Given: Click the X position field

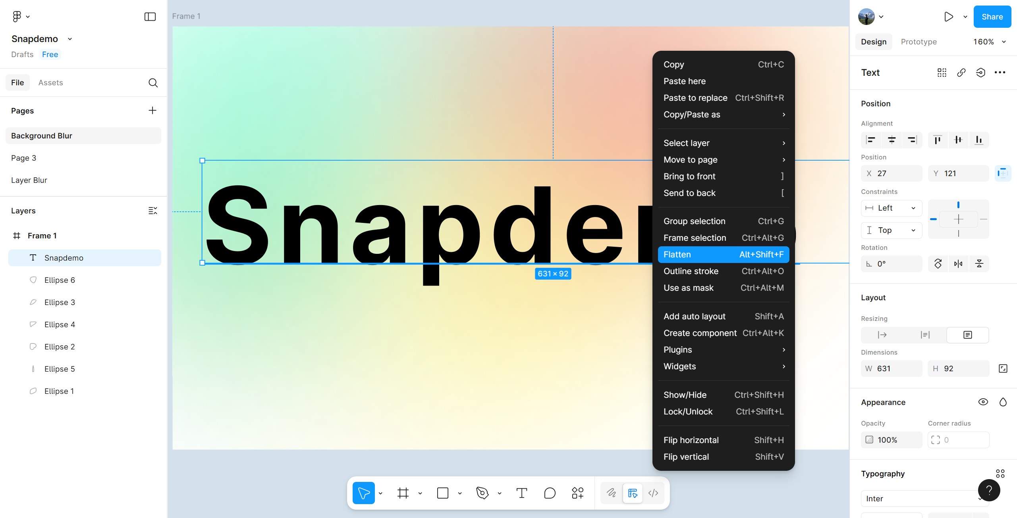Looking at the screenshot, I should pyautogui.click(x=892, y=173).
